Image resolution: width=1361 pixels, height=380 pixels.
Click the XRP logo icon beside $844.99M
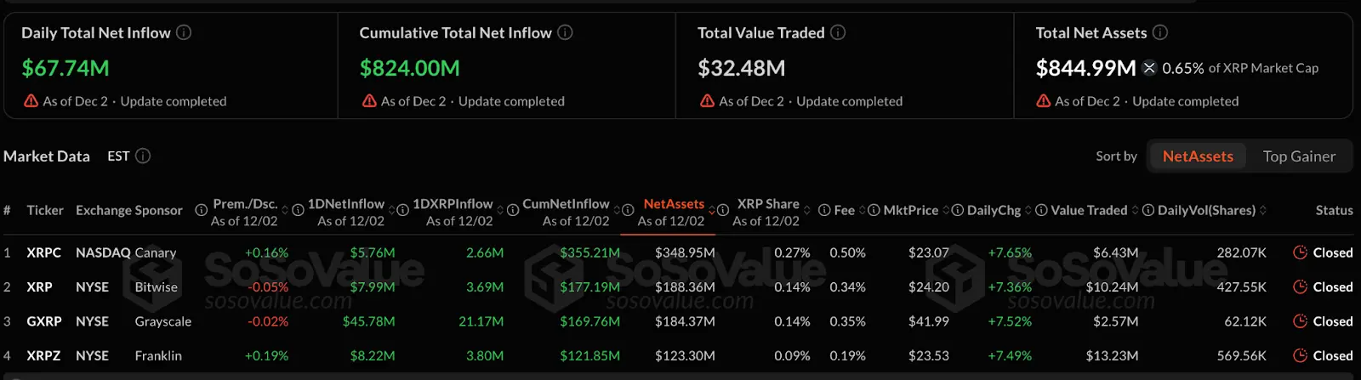pos(1149,68)
